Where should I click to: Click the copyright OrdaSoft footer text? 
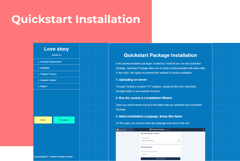[x=53, y=157]
